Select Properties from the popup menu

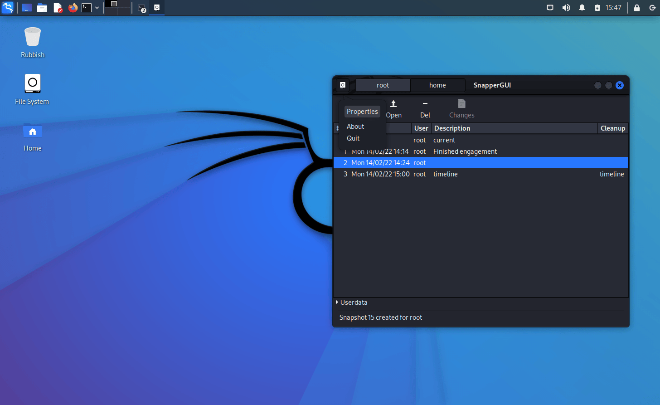(x=362, y=112)
